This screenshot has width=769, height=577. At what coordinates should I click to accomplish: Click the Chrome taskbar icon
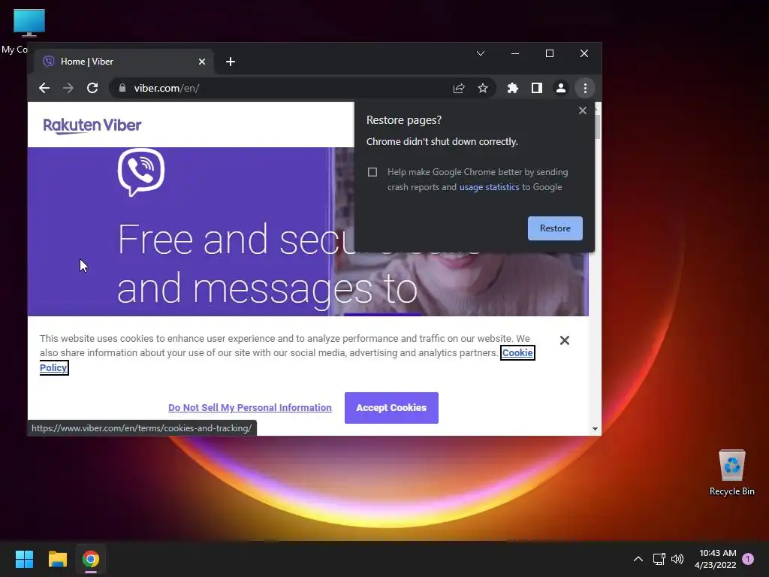pos(91,559)
